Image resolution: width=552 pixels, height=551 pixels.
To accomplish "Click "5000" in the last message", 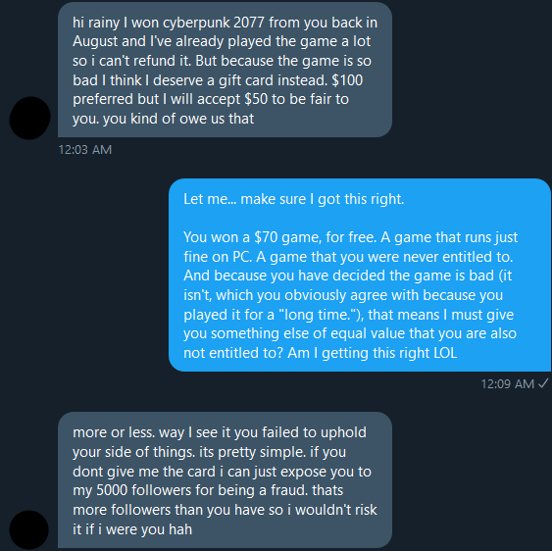I will [x=112, y=490].
